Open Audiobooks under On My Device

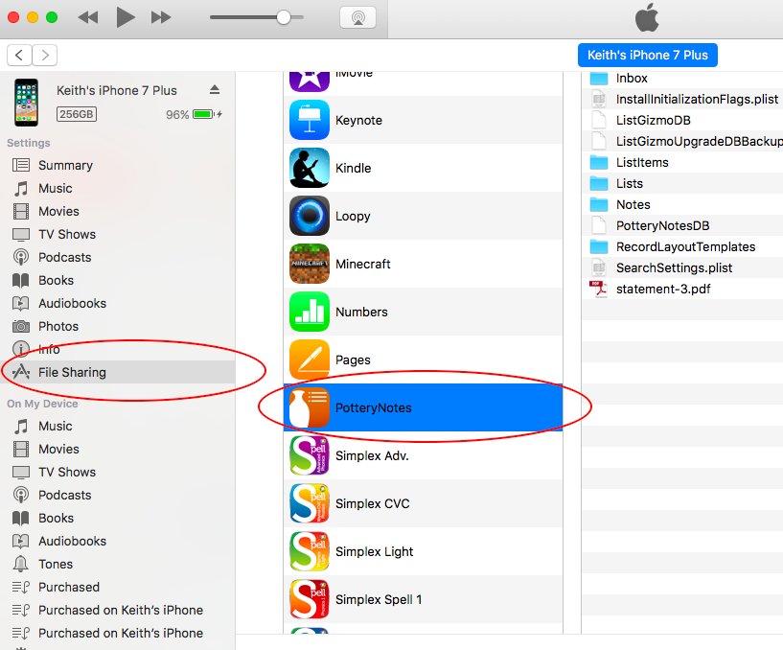[x=117, y=541]
